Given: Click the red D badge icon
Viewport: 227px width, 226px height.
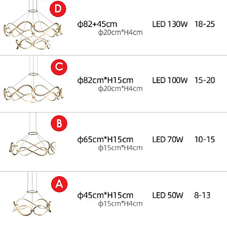Looking at the screenshot, I should [x=58, y=9].
